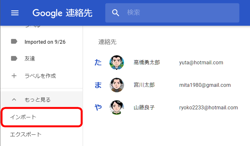Open contact 高橋勇太郎 by name
250x146 pixels.
[x=147, y=63]
